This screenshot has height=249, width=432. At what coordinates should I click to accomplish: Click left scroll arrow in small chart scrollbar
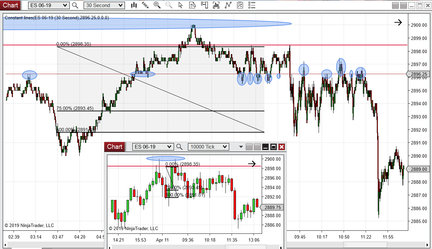tap(110, 247)
